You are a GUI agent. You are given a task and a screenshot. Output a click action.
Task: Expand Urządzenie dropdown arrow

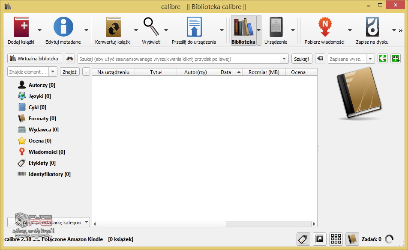293,30
